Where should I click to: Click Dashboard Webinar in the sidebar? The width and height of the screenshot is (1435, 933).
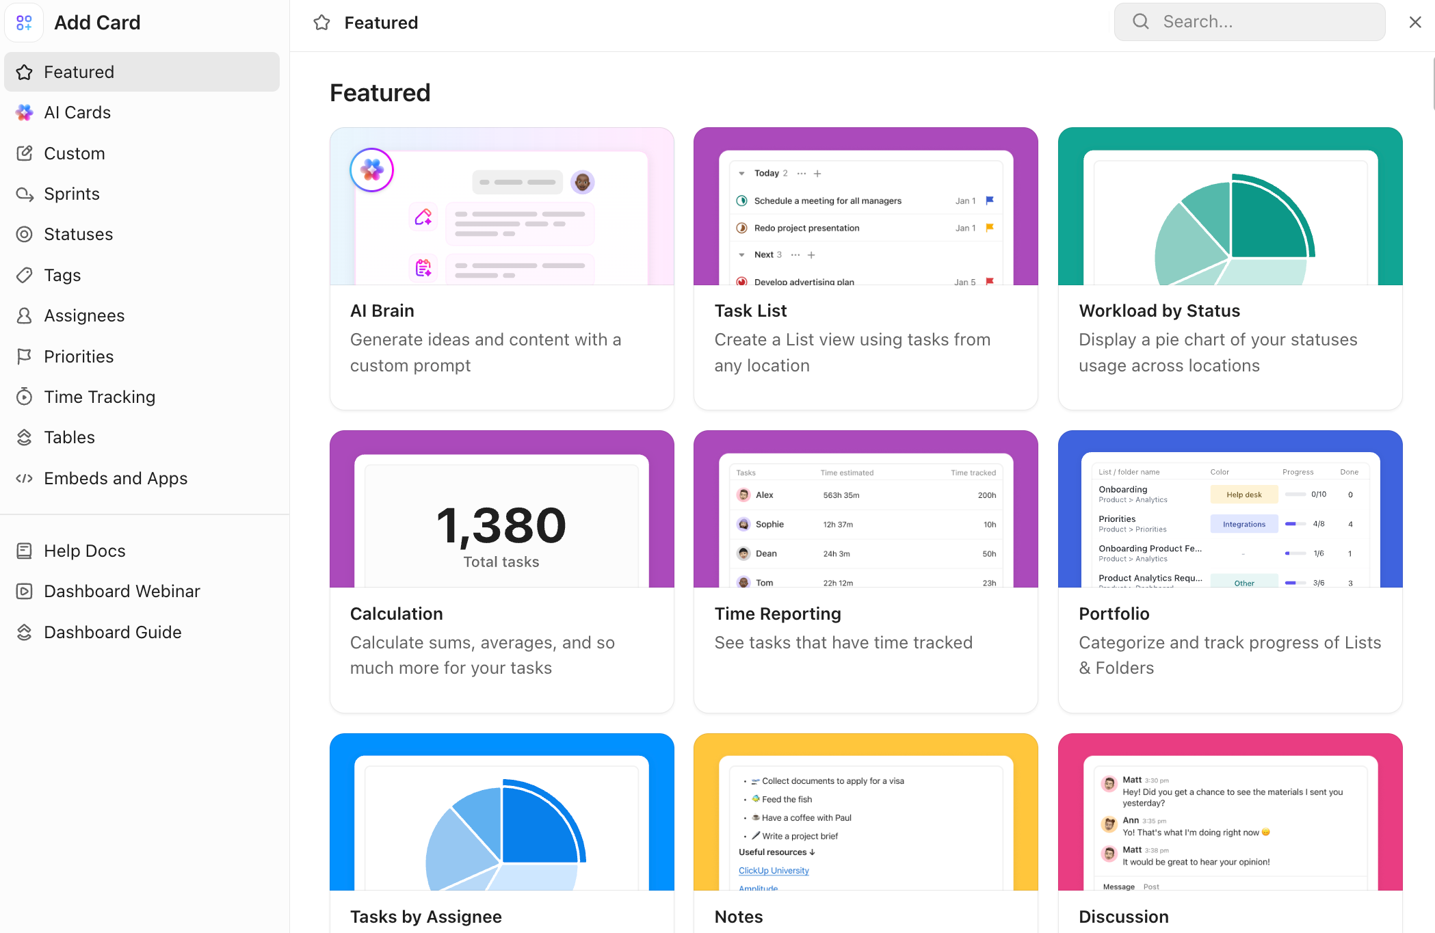(x=122, y=591)
